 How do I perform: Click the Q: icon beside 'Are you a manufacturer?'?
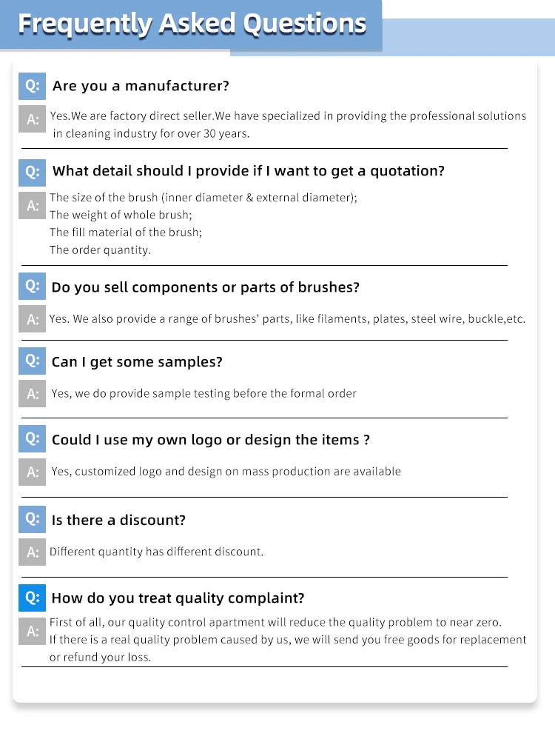(x=32, y=86)
